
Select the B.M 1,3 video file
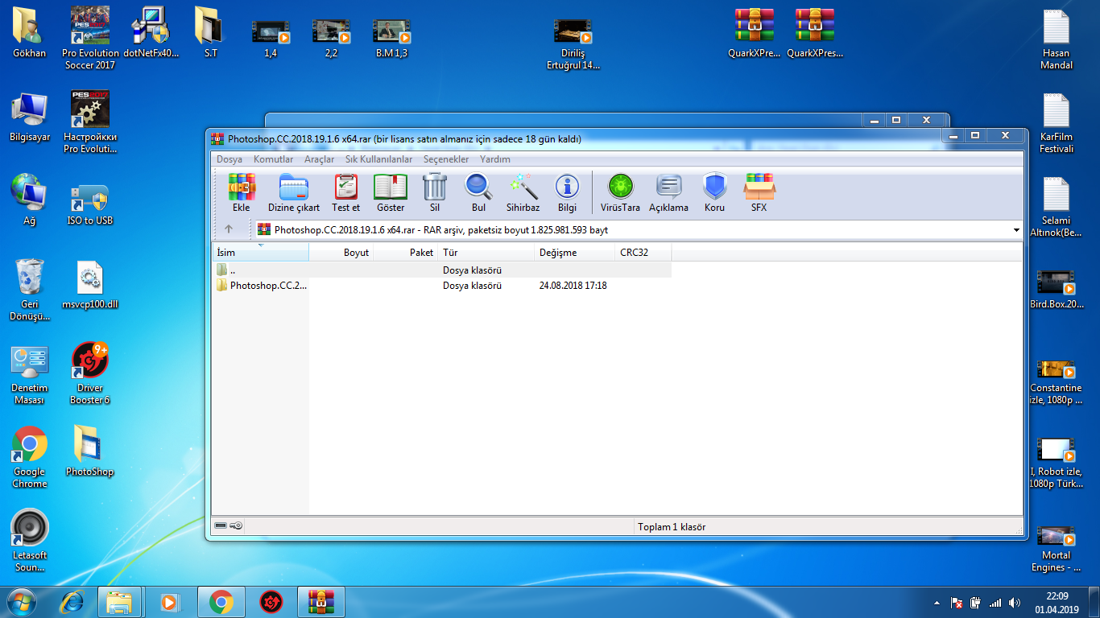pos(392,39)
